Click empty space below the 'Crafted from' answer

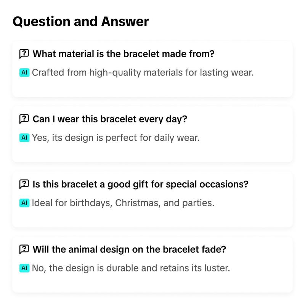click(x=152, y=87)
